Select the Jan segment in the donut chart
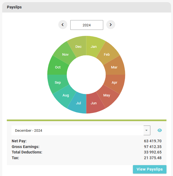 94,46
